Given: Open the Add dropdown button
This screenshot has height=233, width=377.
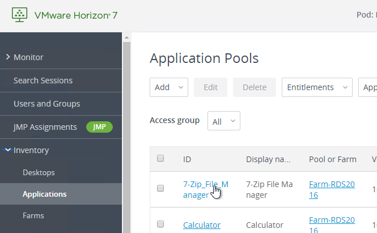Looking at the screenshot, I should 169,87.
